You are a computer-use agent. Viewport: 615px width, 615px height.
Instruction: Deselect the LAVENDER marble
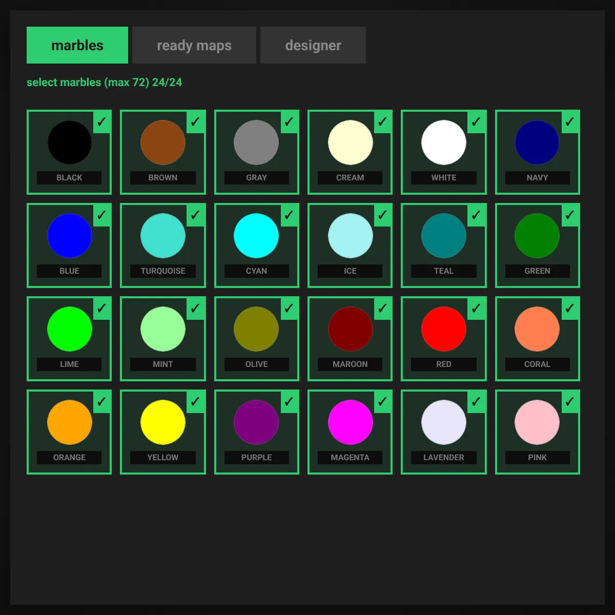(476, 402)
